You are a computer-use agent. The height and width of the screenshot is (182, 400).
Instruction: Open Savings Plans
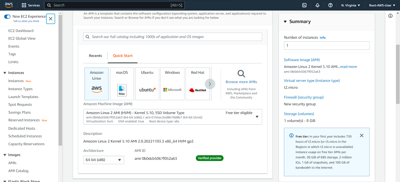pyautogui.click(x=19, y=112)
